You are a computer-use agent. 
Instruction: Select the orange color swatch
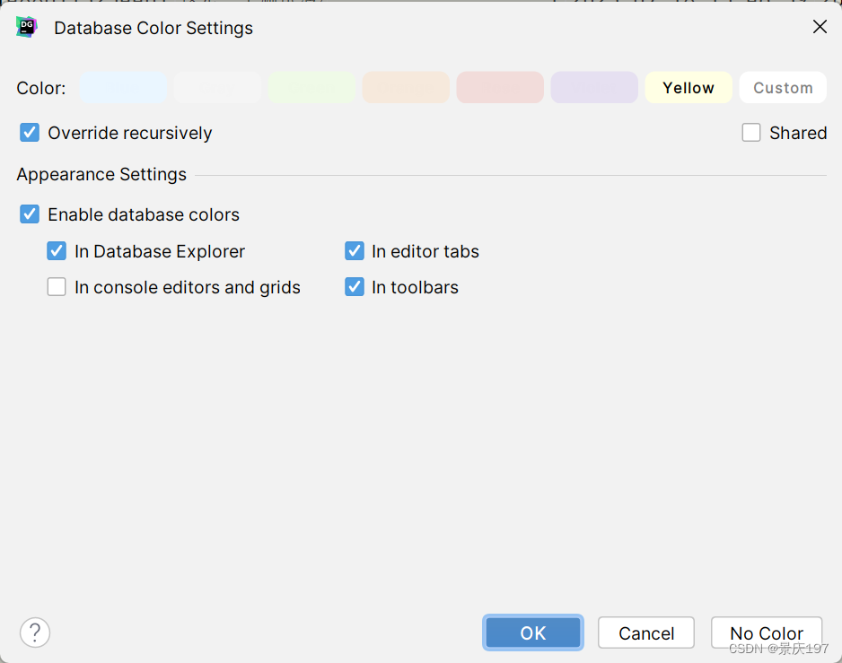click(x=406, y=88)
